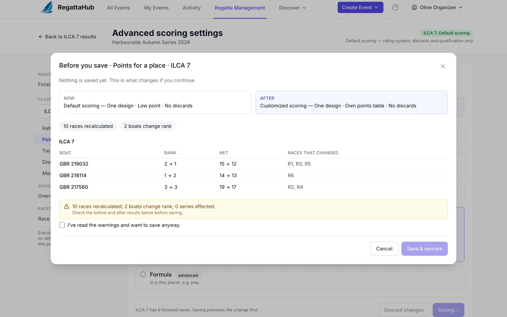Click the Advanced scoring settings heading
Viewport: 507px width, 317px height.
coord(167,33)
